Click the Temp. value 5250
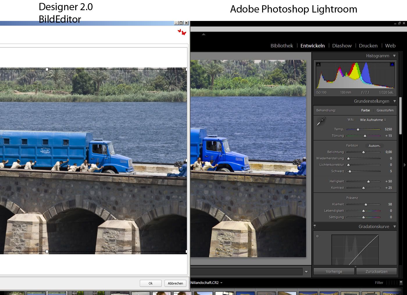 [388, 129]
